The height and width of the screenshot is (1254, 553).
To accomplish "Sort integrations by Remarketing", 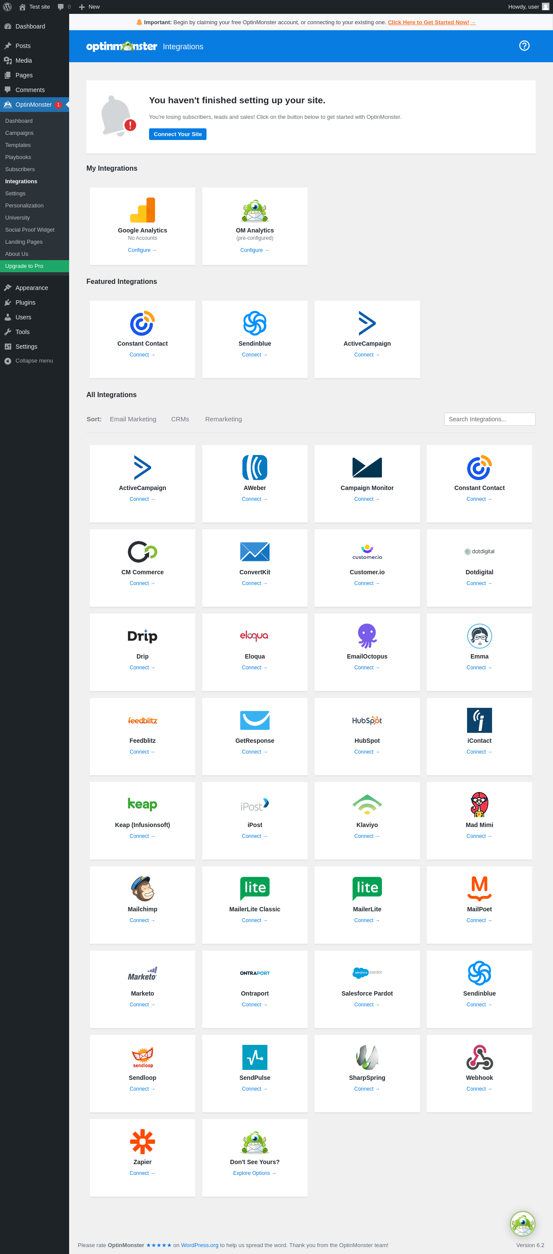I will 223,419.
